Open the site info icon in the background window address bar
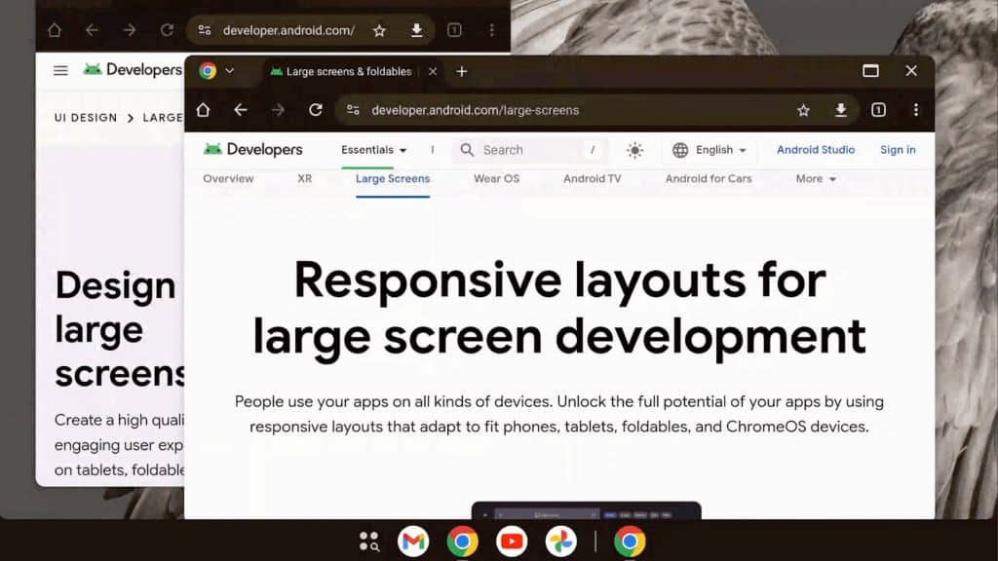Viewport: 998px width, 561px height. [205, 30]
